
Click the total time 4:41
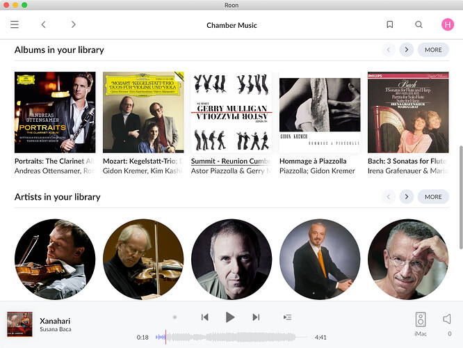pyautogui.click(x=320, y=338)
